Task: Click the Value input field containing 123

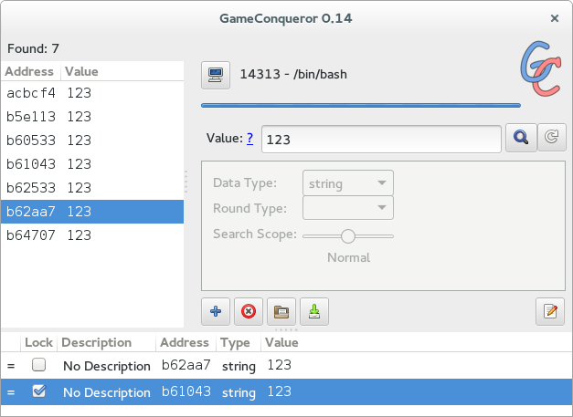Action: click(381, 139)
